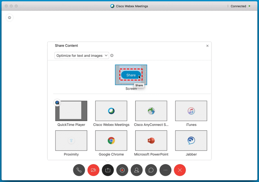This screenshot has width=259, height=182.
Task: Select the Google Chrome app thumbnail
Action: (111, 141)
